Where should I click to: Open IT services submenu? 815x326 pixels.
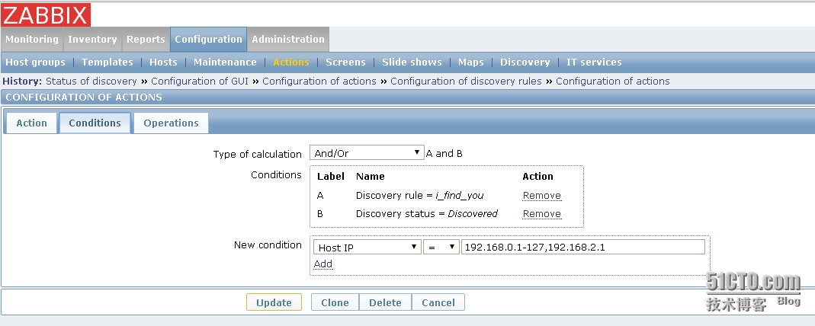[594, 62]
